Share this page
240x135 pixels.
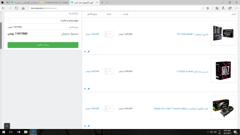[230, 8]
